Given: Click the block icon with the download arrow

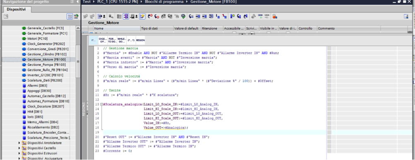Looking at the screenshot, I should [132, 16].
